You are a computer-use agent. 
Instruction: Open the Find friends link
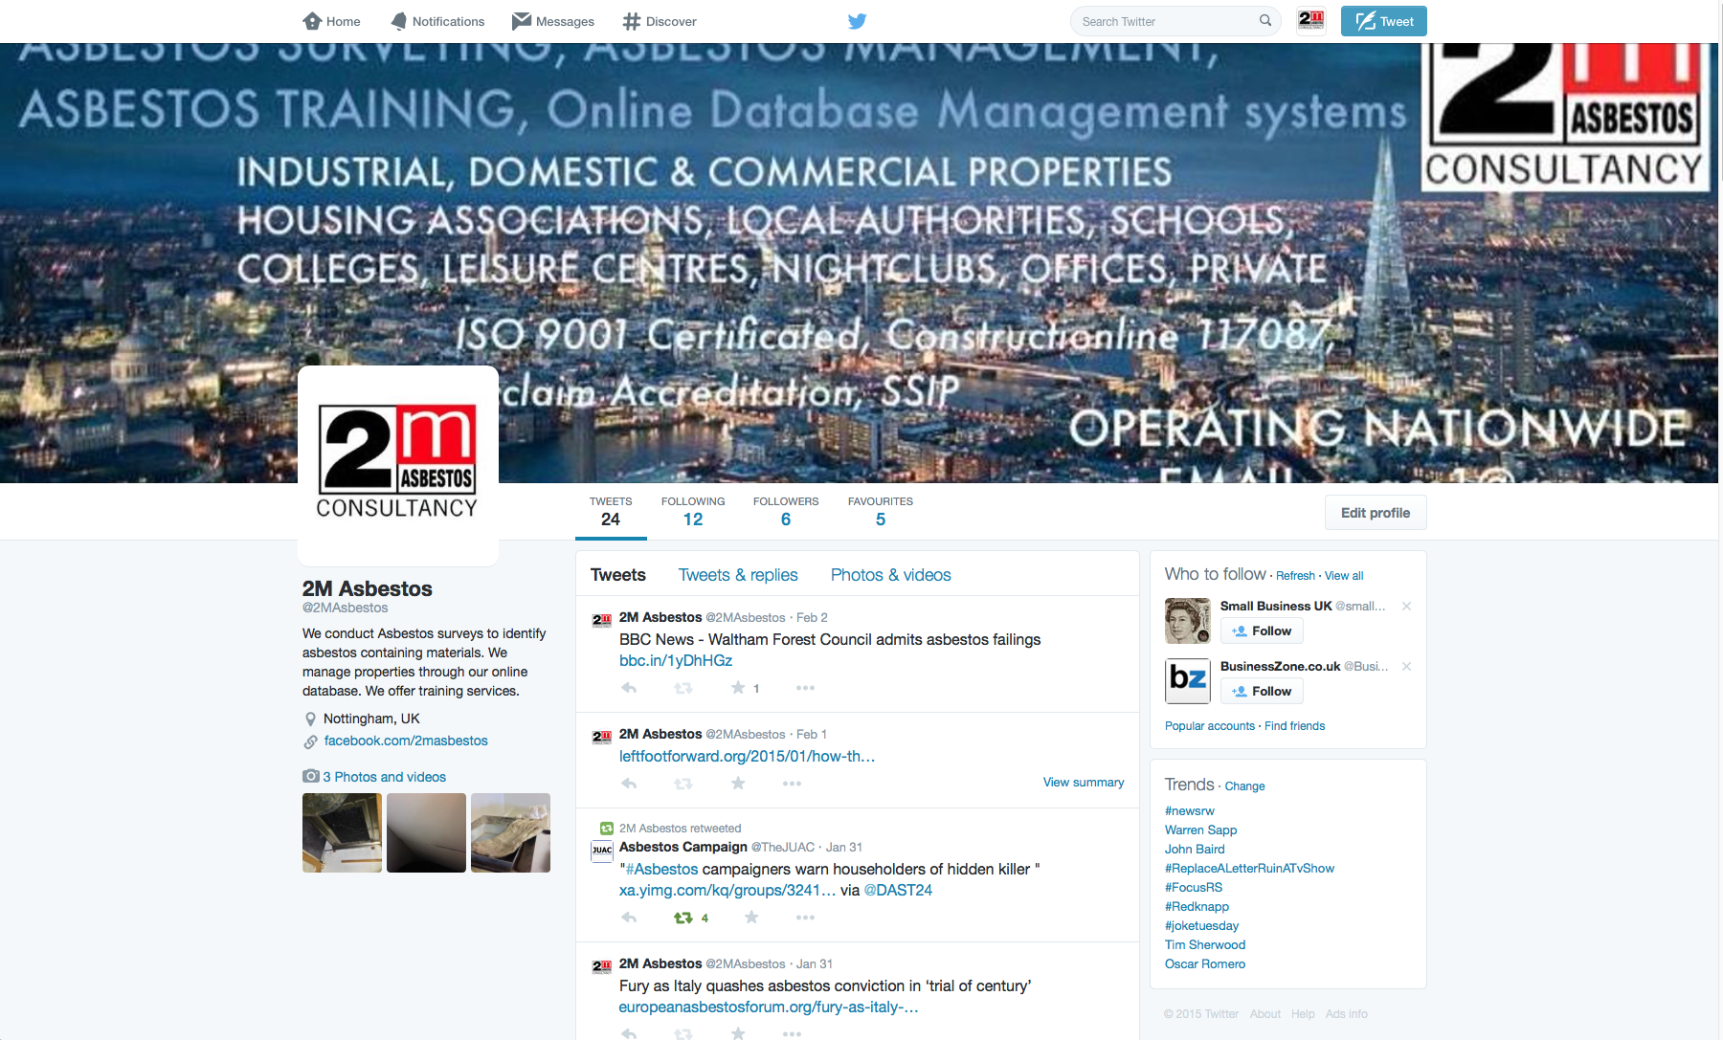[1295, 726]
